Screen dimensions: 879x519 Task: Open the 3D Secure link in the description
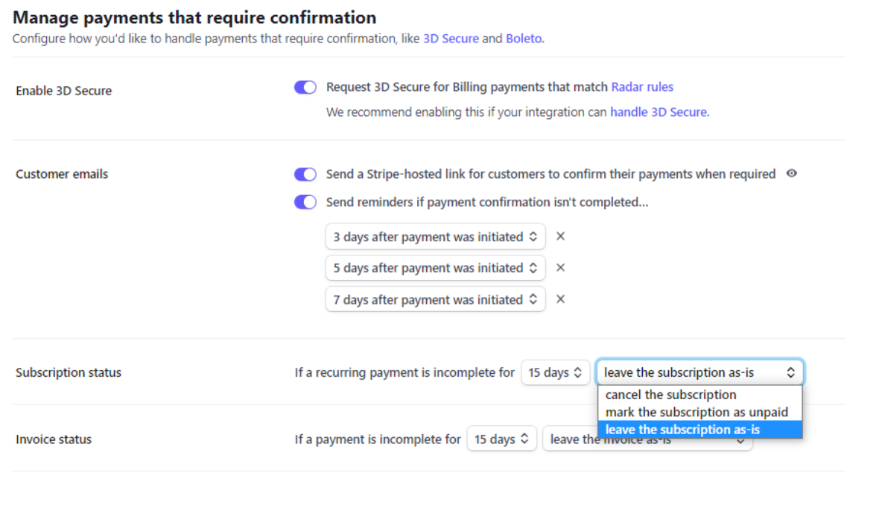[x=451, y=39]
